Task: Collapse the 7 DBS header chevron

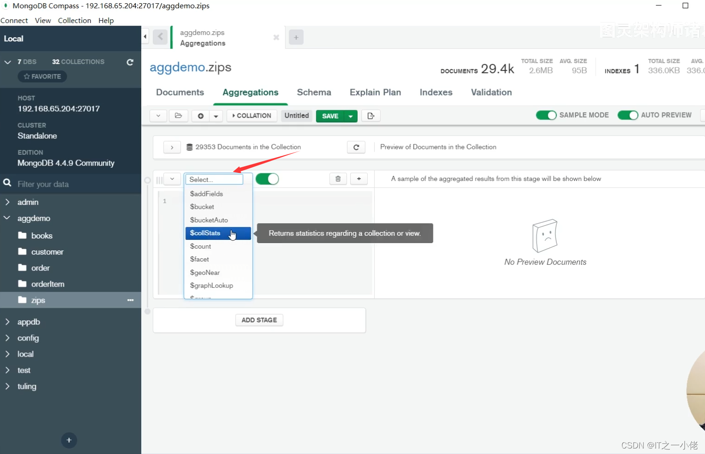Action: click(x=7, y=62)
